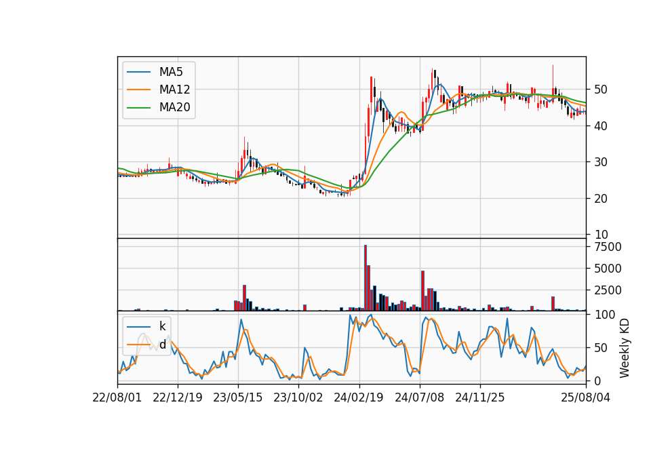Viewport: 651px width, 468px height.
Task: Click the 23/05/15 date tick label
Action: pyautogui.click(x=238, y=397)
